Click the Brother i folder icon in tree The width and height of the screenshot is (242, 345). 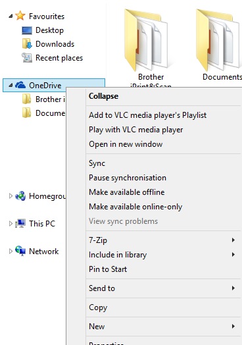click(x=27, y=99)
